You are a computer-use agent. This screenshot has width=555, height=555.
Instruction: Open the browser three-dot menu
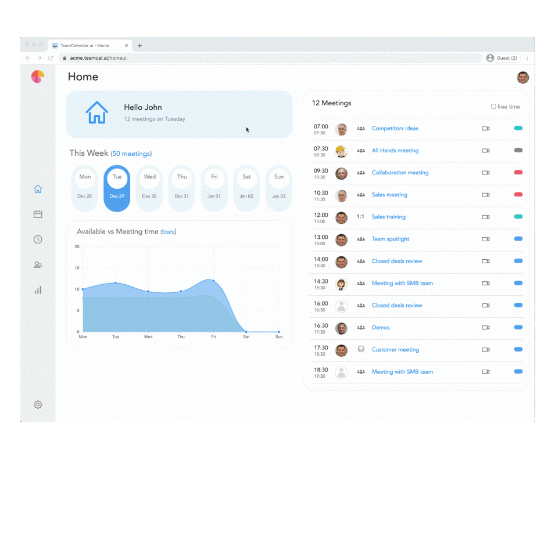(527, 58)
